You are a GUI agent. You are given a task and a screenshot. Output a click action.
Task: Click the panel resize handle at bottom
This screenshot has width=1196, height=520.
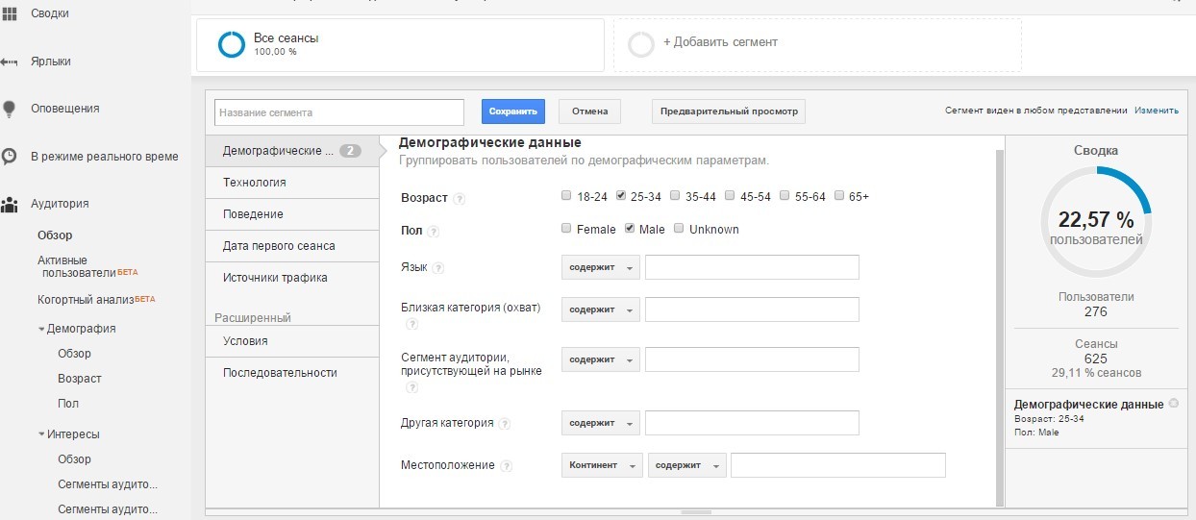(696, 512)
